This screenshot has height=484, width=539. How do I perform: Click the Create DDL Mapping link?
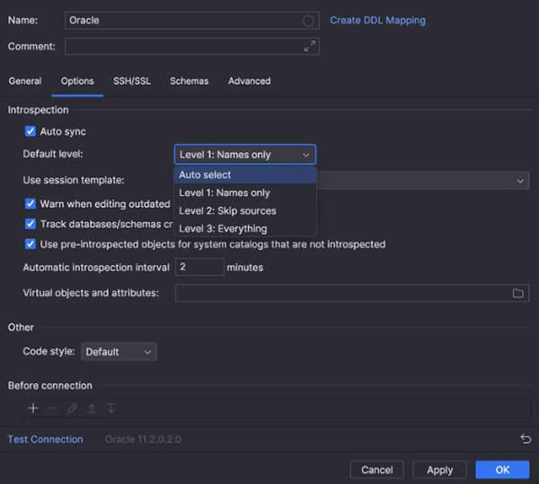tap(378, 21)
